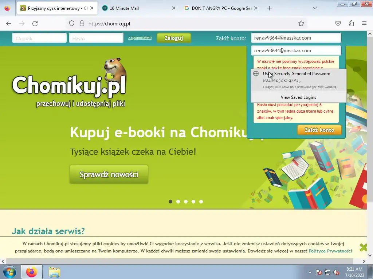Click the zapomniałem link

click(x=140, y=38)
